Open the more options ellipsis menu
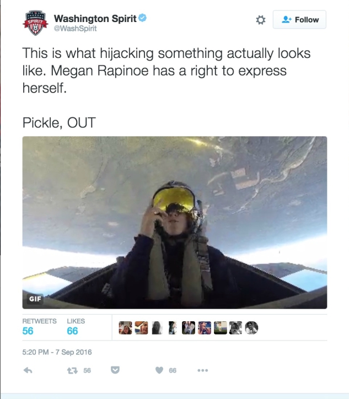Image resolution: width=349 pixels, height=399 pixels. point(203,370)
